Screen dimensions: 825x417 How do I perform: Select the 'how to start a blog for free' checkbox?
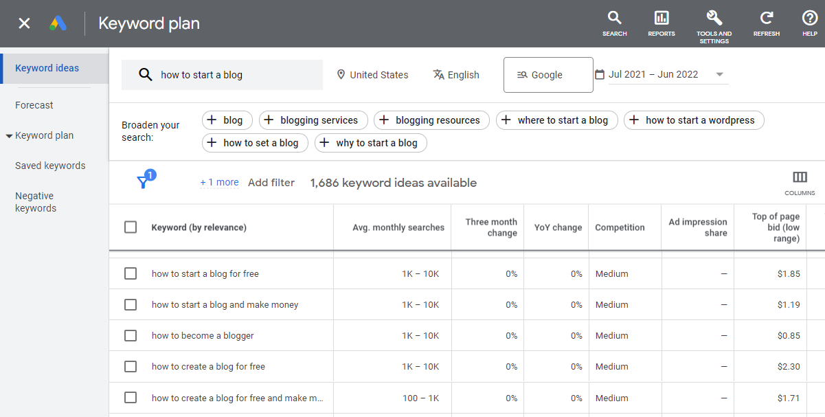pyautogui.click(x=131, y=273)
